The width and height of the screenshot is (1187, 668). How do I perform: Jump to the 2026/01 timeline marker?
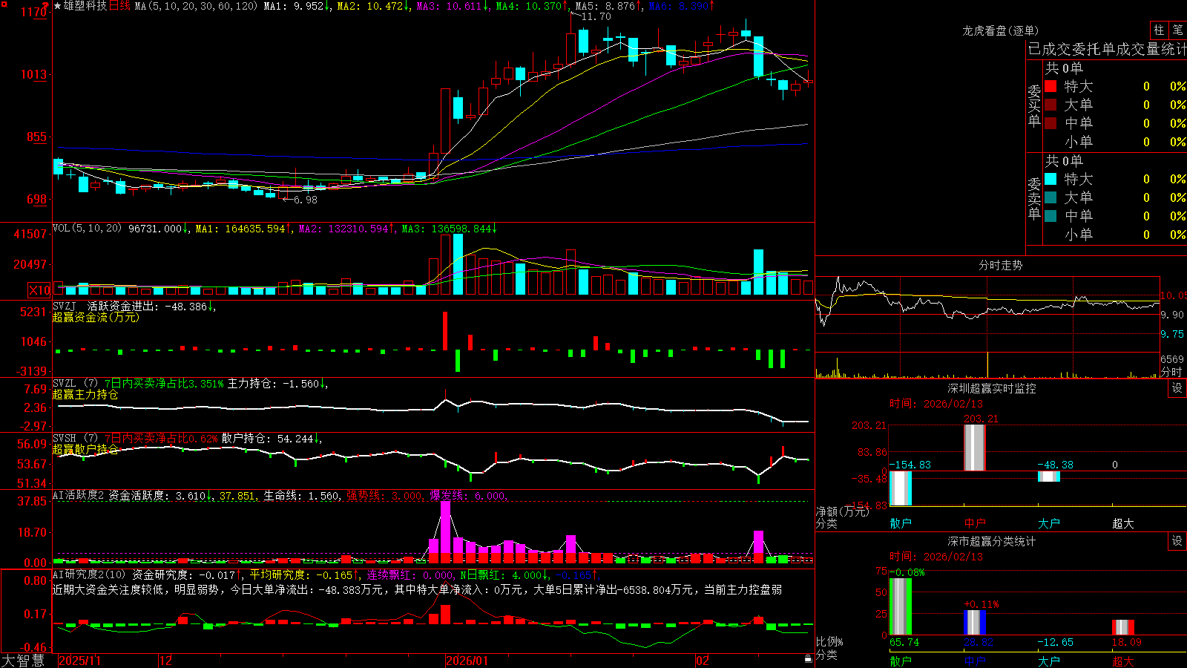pos(467,661)
